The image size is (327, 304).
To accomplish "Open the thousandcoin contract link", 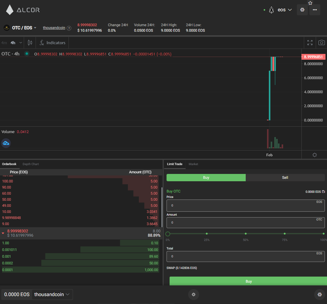I will point(54,28).
